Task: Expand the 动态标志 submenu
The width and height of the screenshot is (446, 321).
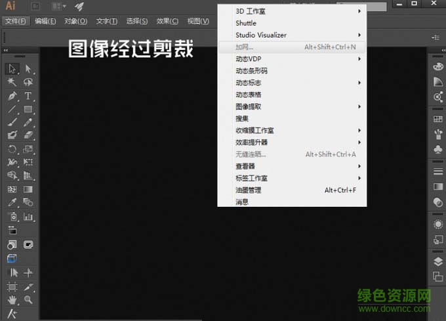Action: click(292, 83)
